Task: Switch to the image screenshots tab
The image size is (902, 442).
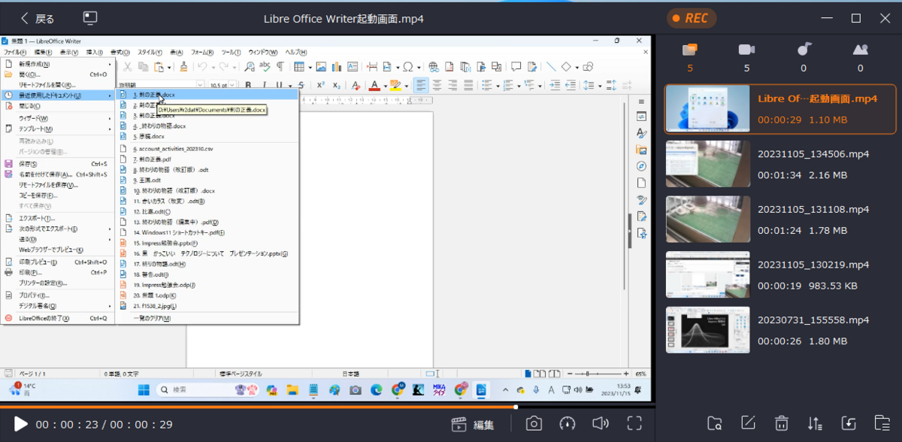Action: 861,50
